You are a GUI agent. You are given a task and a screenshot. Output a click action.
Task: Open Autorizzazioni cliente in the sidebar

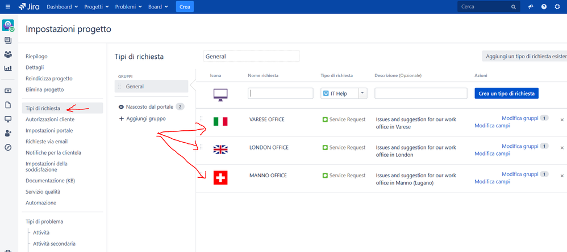pos(50,119)
